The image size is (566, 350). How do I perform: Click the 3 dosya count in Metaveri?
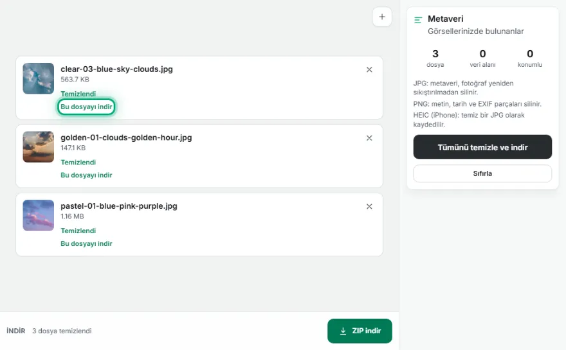[435, 58]
